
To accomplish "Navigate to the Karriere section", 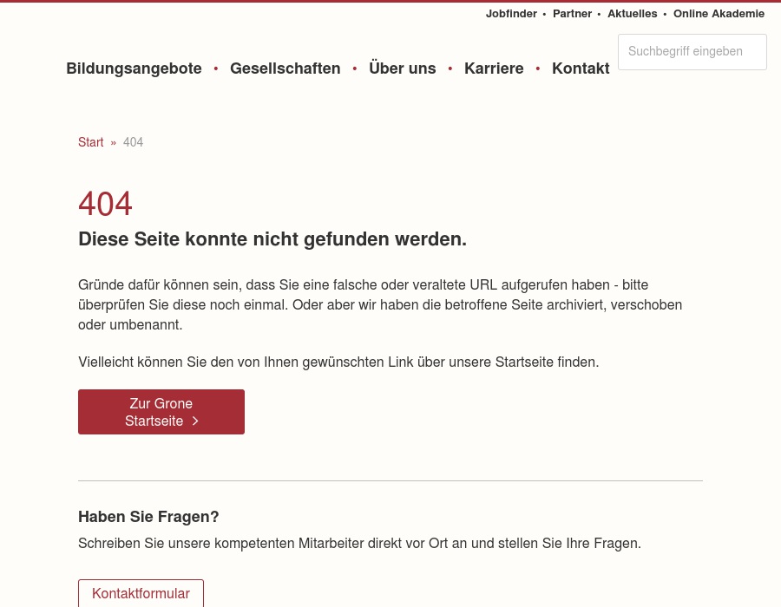I will tap(494, 69).
